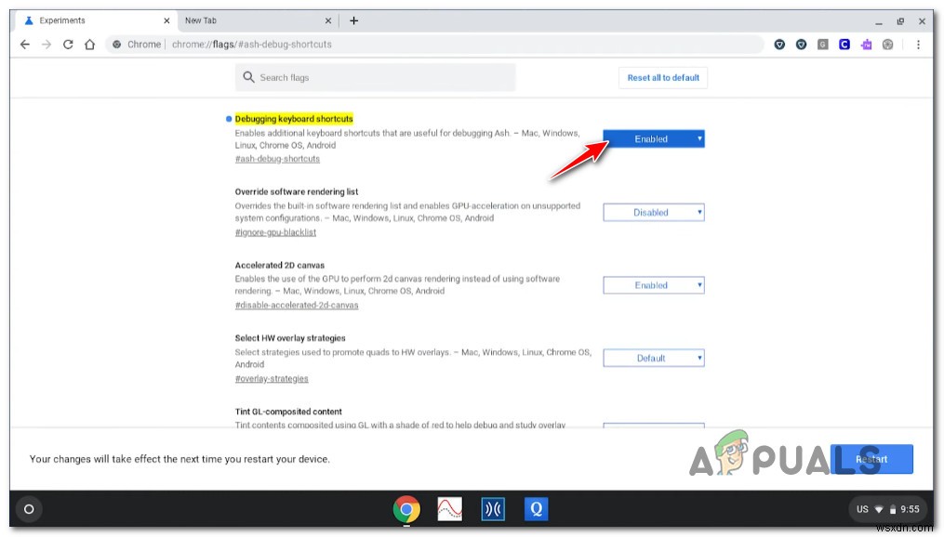This screenshot has width=944, height=537.
Task: Click the purple puzzle extension icon
Action: (x=866, y=45)
